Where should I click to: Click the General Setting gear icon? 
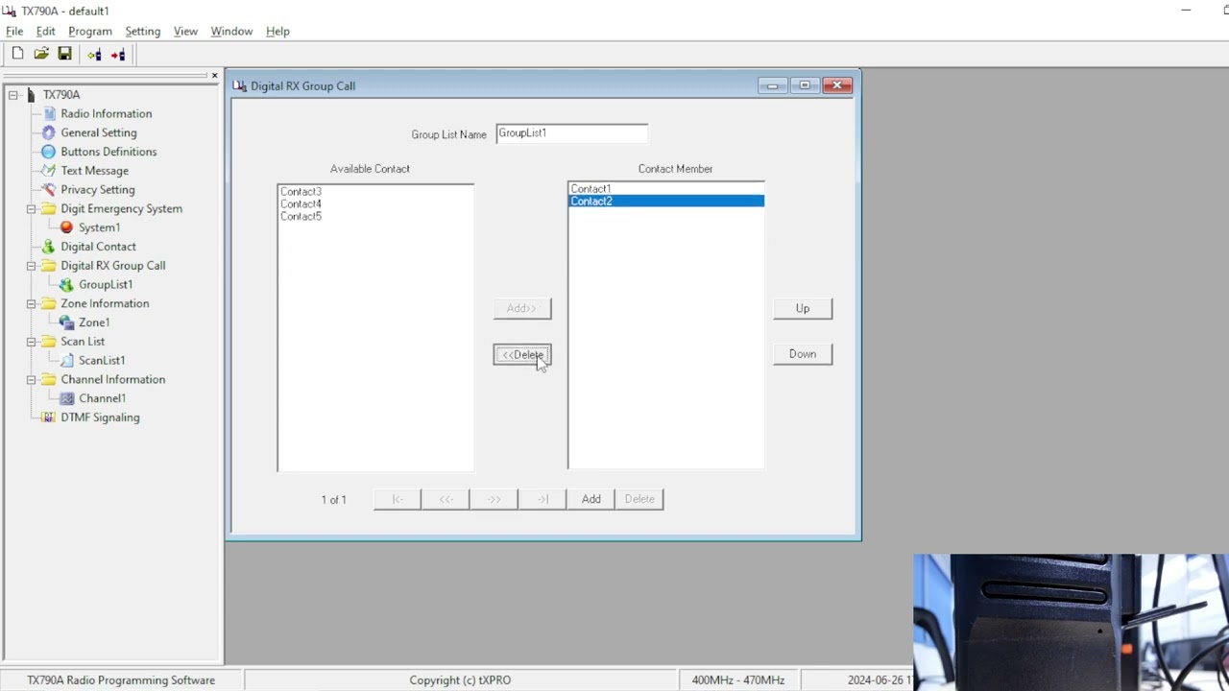[48, 132]
